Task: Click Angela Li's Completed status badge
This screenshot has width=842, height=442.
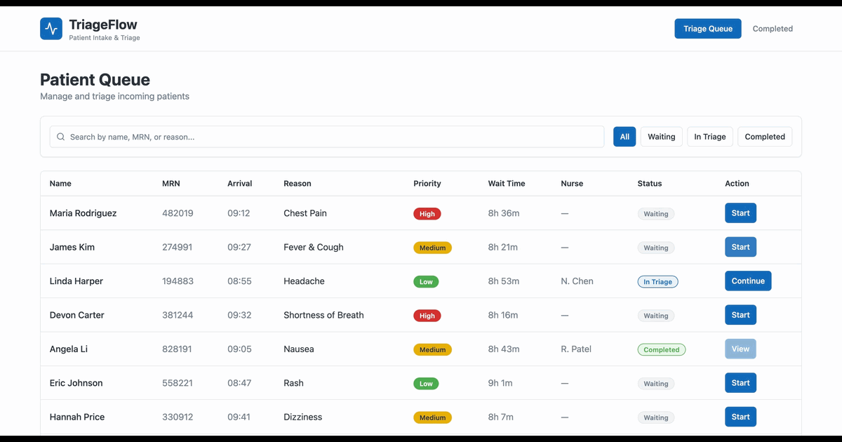Action: [662, 349]
